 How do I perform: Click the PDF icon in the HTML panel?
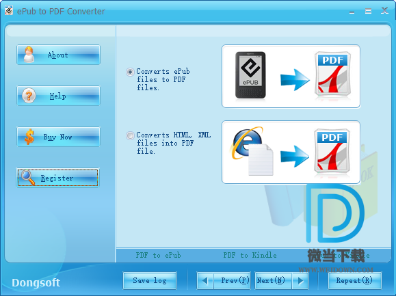click(332, 151)
